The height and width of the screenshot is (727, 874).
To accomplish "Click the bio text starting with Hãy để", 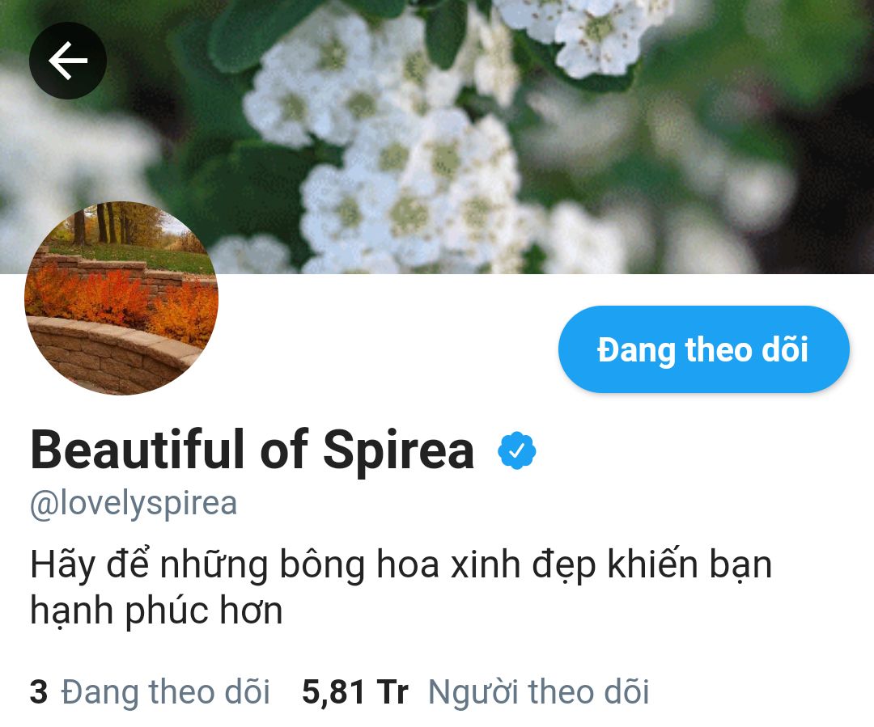I will [x=401, y=588].
